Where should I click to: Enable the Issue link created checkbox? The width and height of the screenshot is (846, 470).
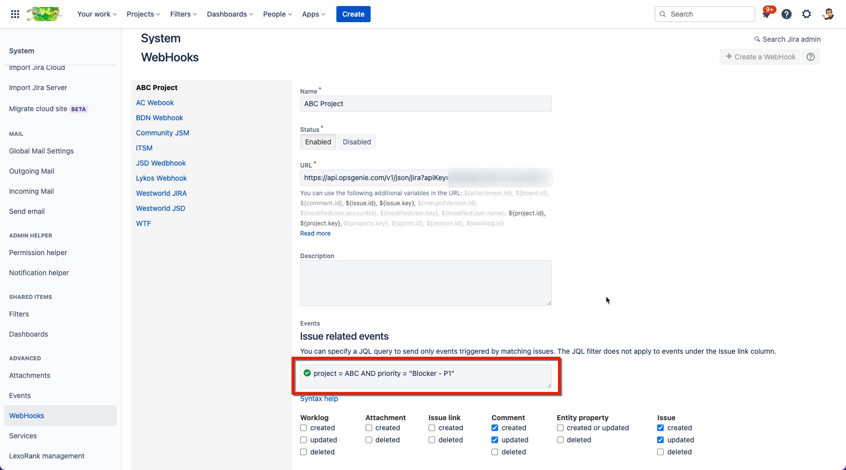432,427
